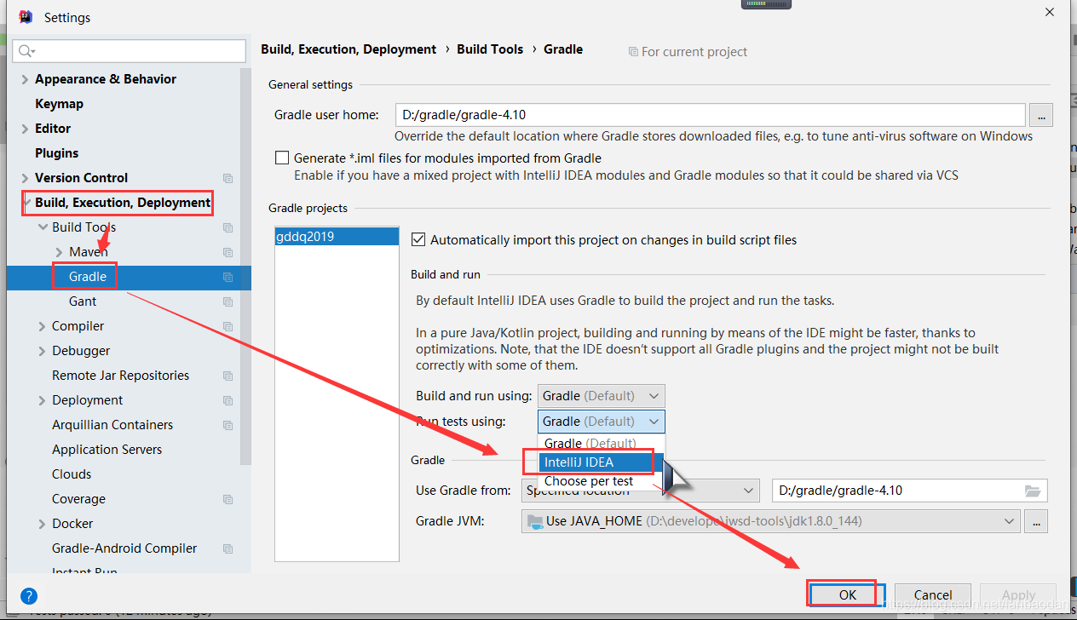Open Build and run using dropdown
This screenshot has height=620, width=1077.
(602, 396)
